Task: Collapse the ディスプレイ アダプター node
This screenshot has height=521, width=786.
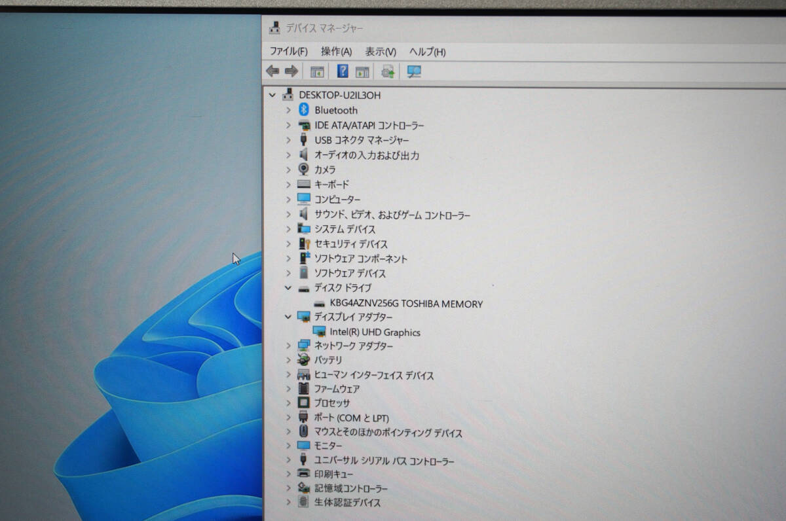Action: click(x=288, y=317)
